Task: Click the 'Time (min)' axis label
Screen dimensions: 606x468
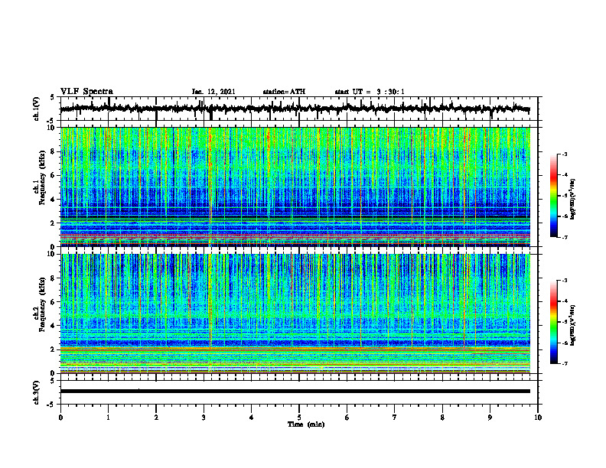Action: [306, 424]
